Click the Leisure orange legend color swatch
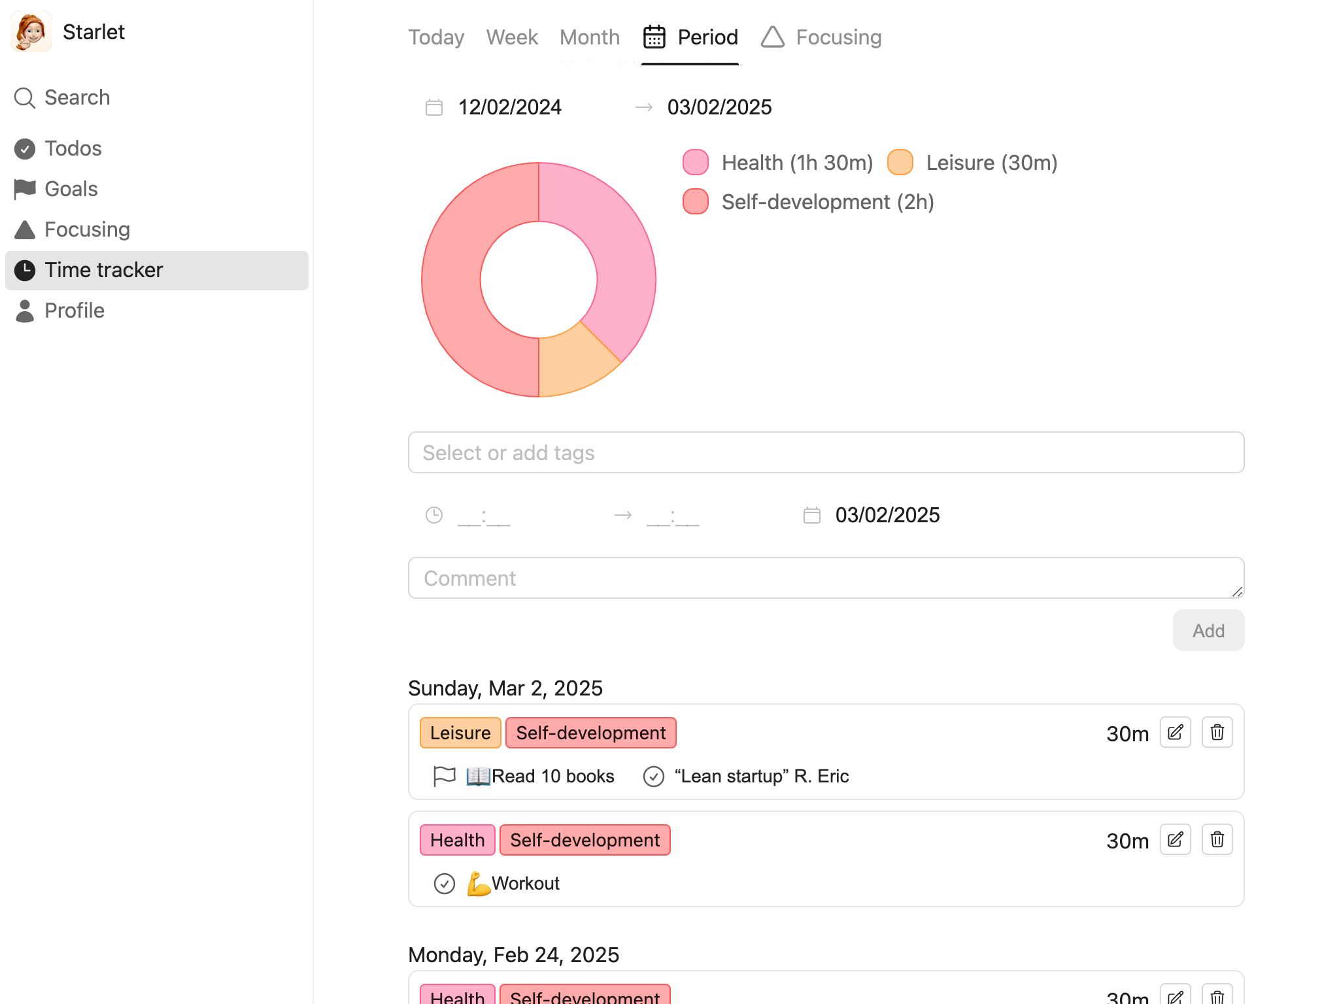Image resolution: width=1339 pixels, height=1004 pixels. 900,163
